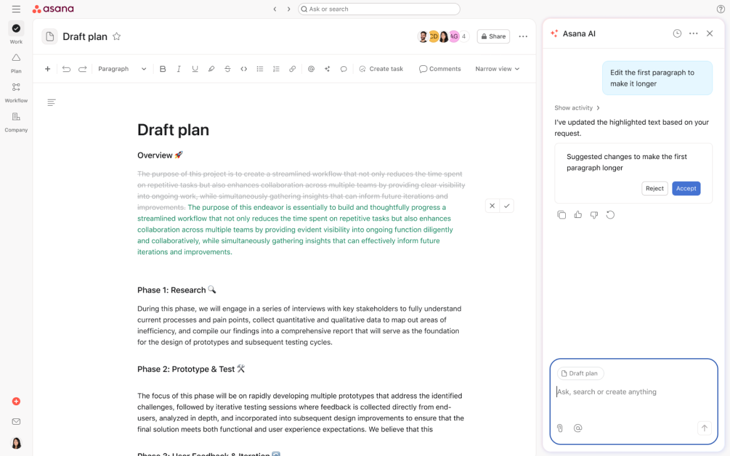Give thumbs down to AI response
Screen dimensions: 730x456
pyautogui.click(x=594, y=214)
